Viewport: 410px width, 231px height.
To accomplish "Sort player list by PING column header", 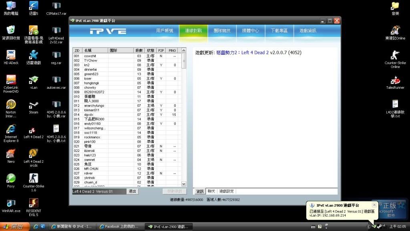I will point(172,50).
